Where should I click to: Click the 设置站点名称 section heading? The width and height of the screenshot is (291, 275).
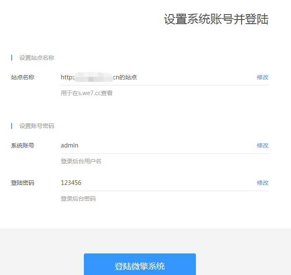(x=37, y=58)
